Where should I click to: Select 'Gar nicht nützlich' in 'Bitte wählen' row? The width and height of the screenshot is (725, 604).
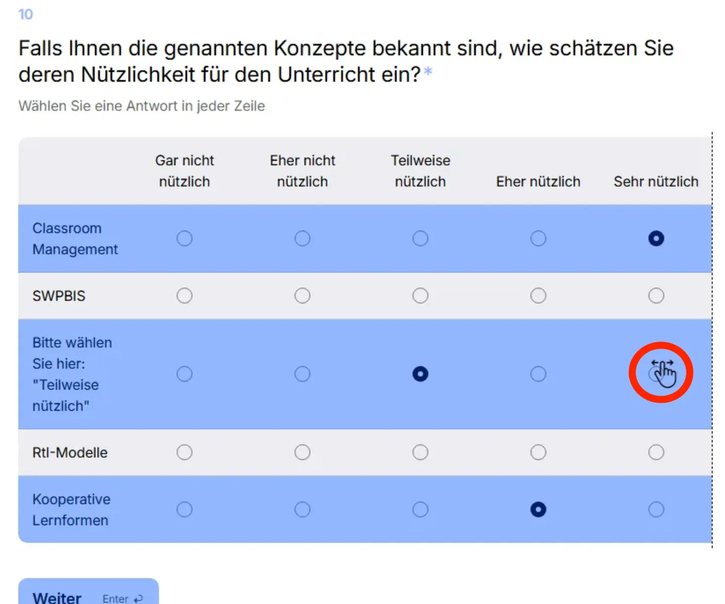[x=184, y=374]
